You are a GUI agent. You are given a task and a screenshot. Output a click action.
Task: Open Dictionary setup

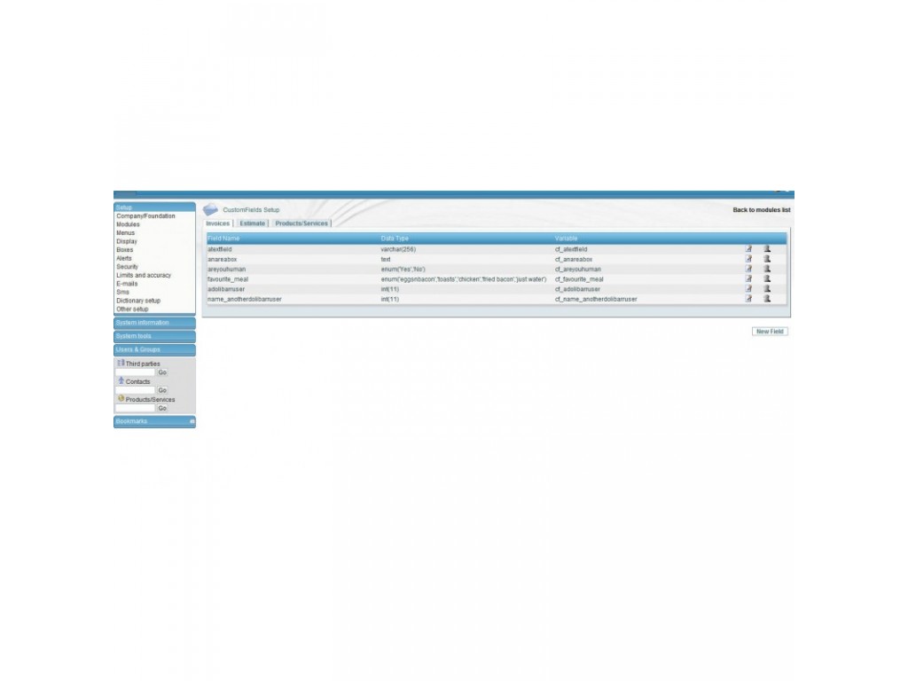(x=138, y=301)
